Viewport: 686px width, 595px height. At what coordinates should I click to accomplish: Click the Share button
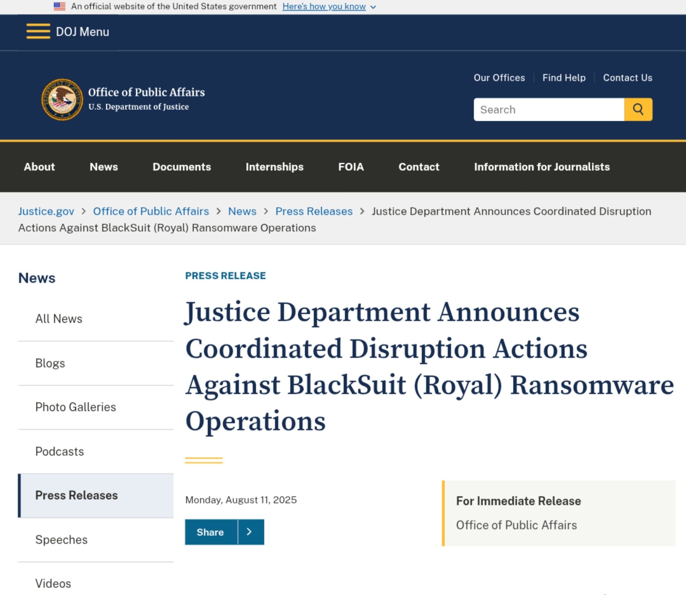point(210,532)
